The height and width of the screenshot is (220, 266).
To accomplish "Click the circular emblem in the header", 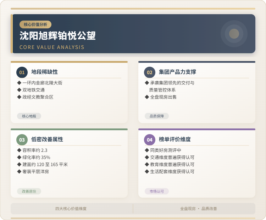I will (234, 34).
